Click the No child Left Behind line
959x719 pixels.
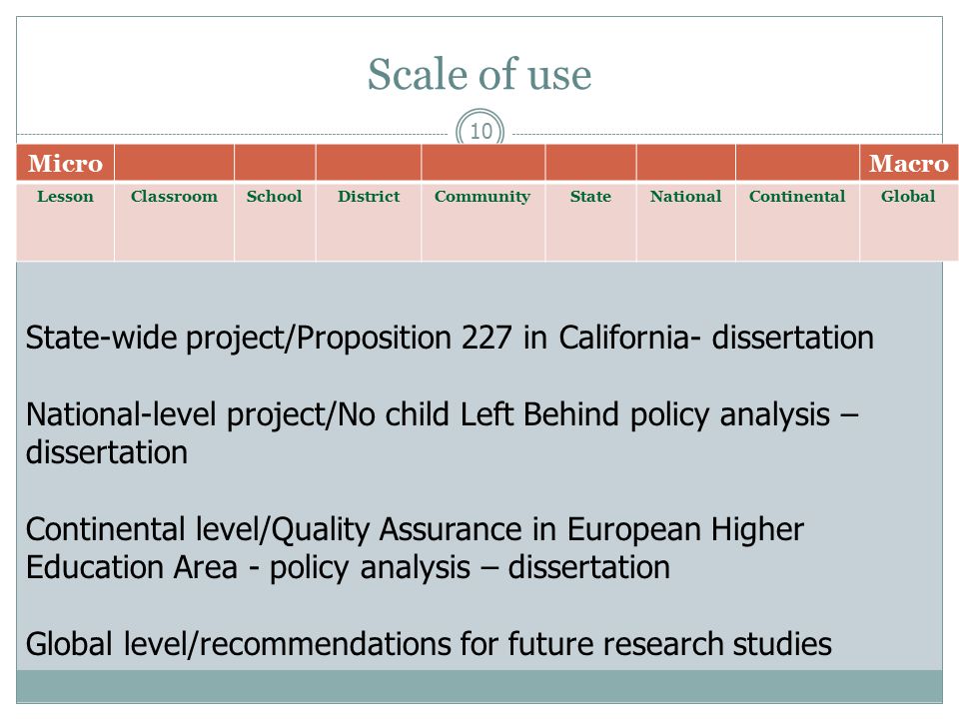[442, 414]
